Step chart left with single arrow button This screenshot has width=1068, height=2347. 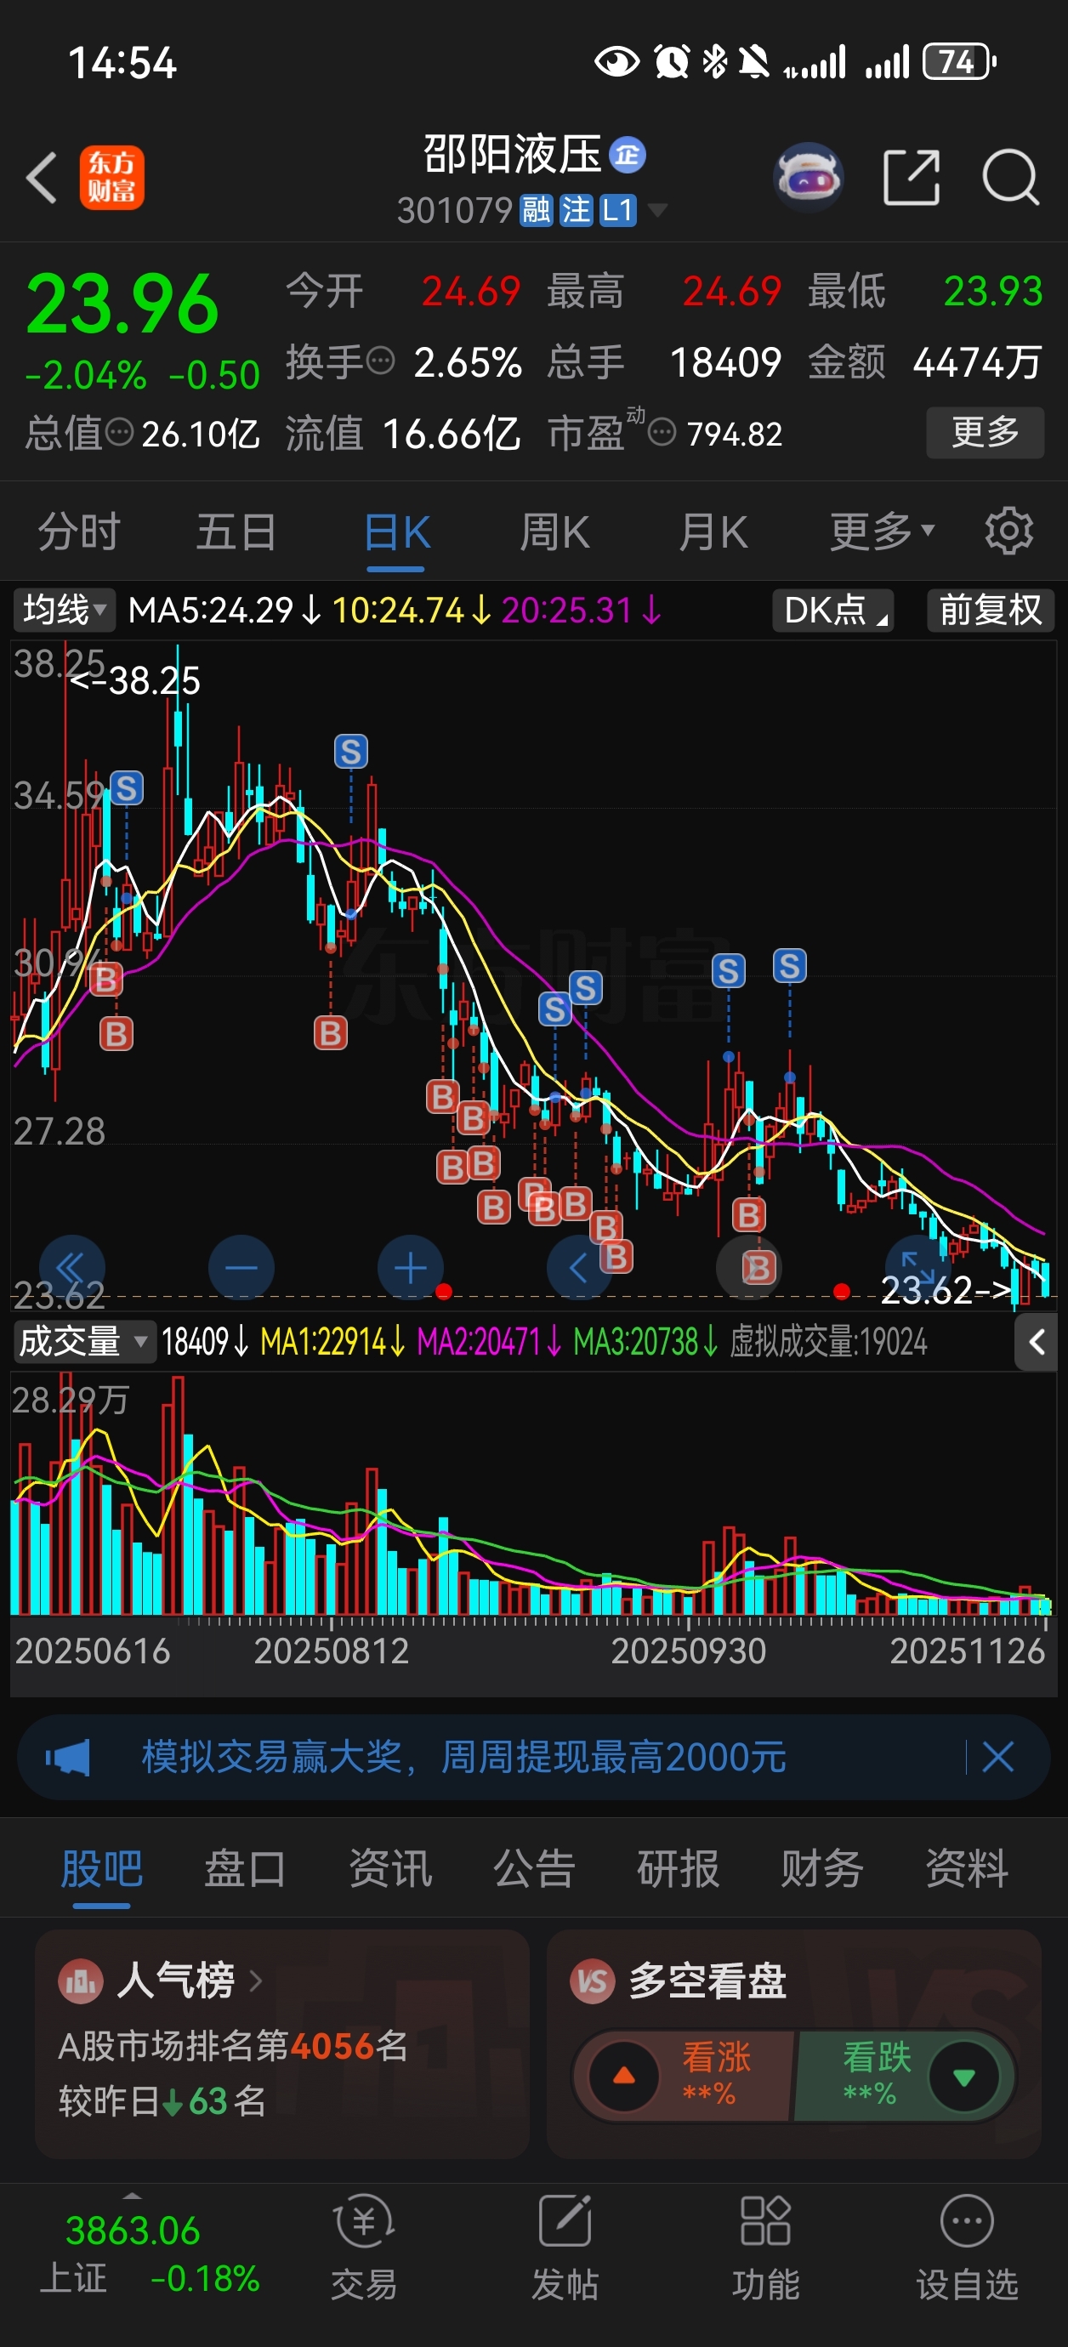[x=579, y=1267]
